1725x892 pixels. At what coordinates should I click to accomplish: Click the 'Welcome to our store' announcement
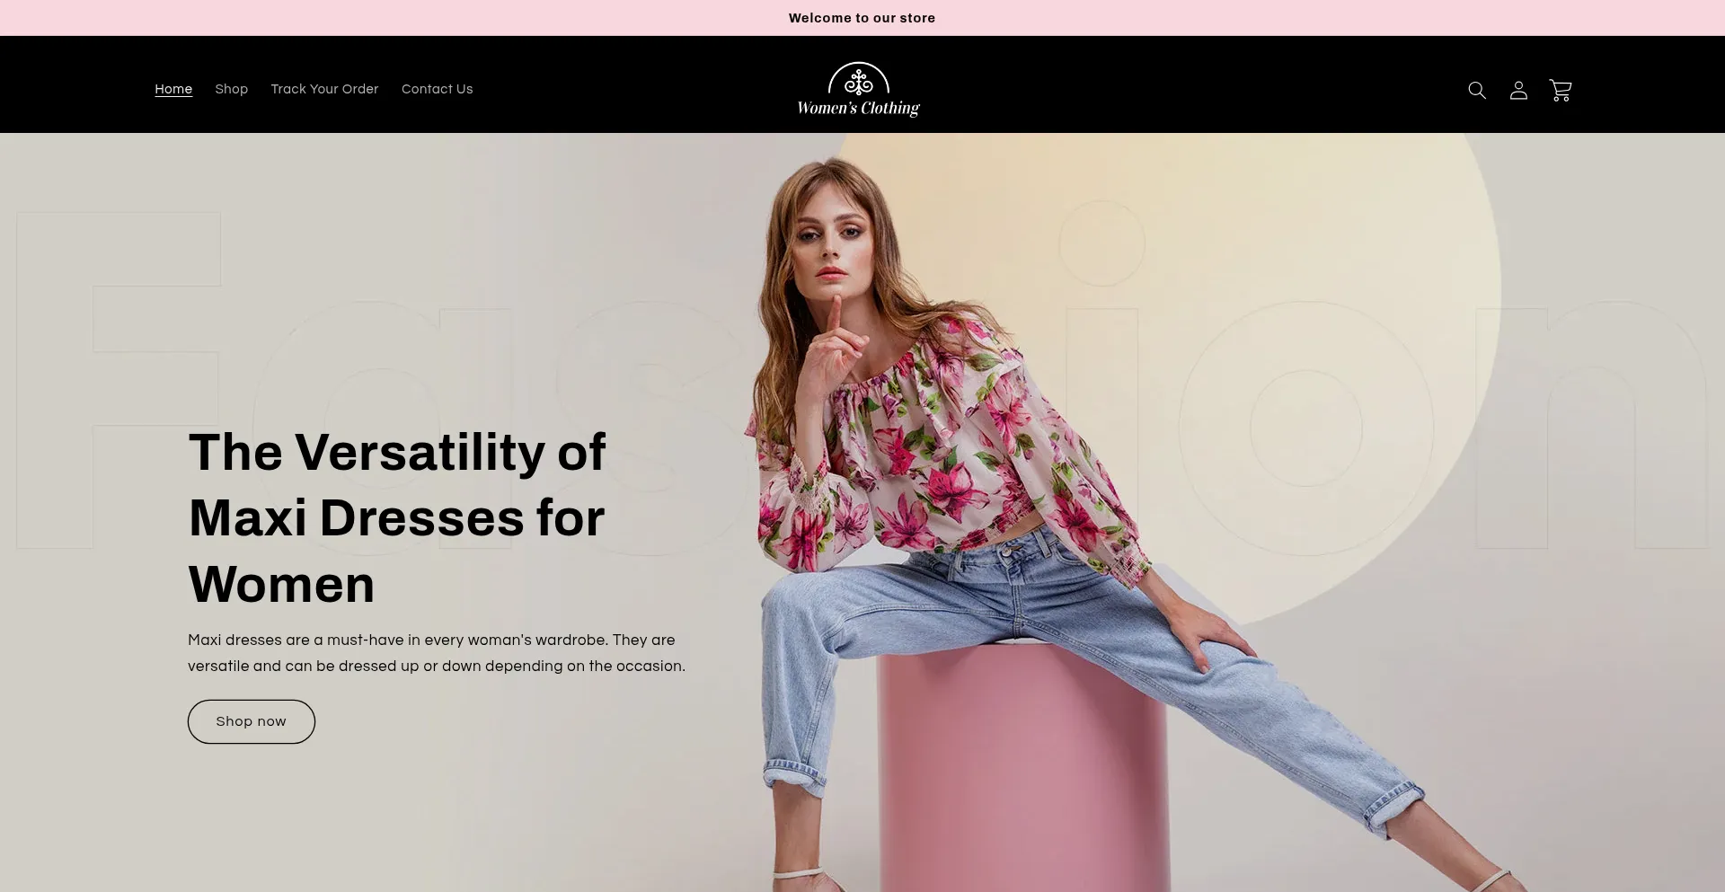862,18
